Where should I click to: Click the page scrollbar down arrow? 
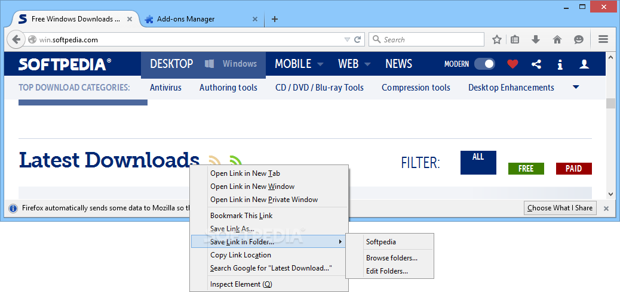pyautogui.click(x=610, y=194)
